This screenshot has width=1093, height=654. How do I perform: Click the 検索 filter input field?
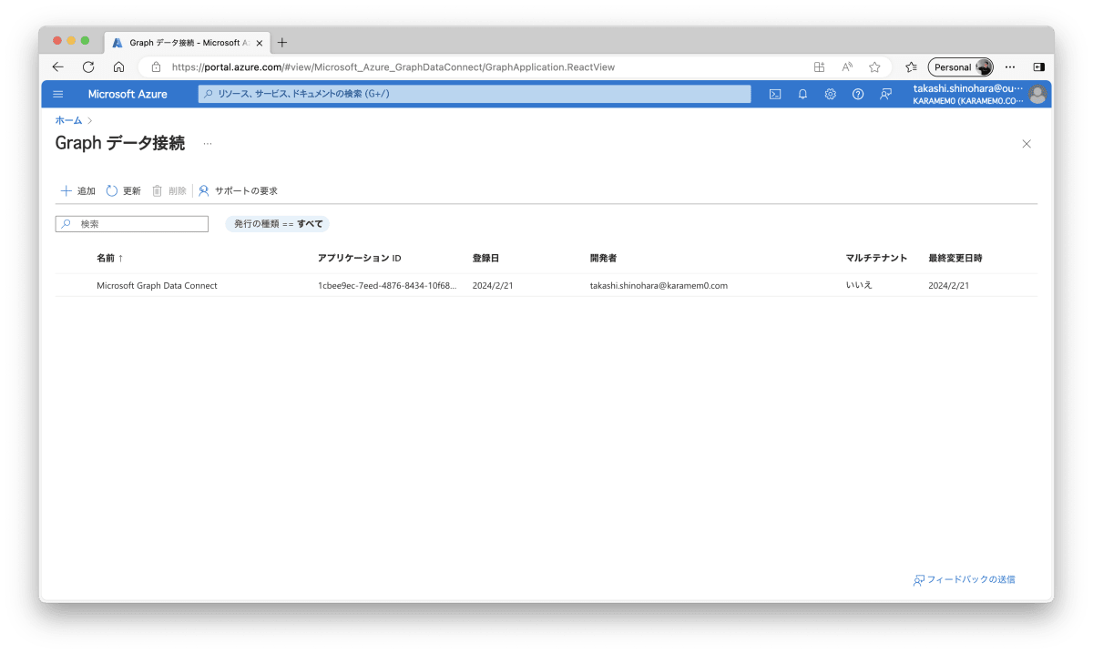tap(132, 223)
